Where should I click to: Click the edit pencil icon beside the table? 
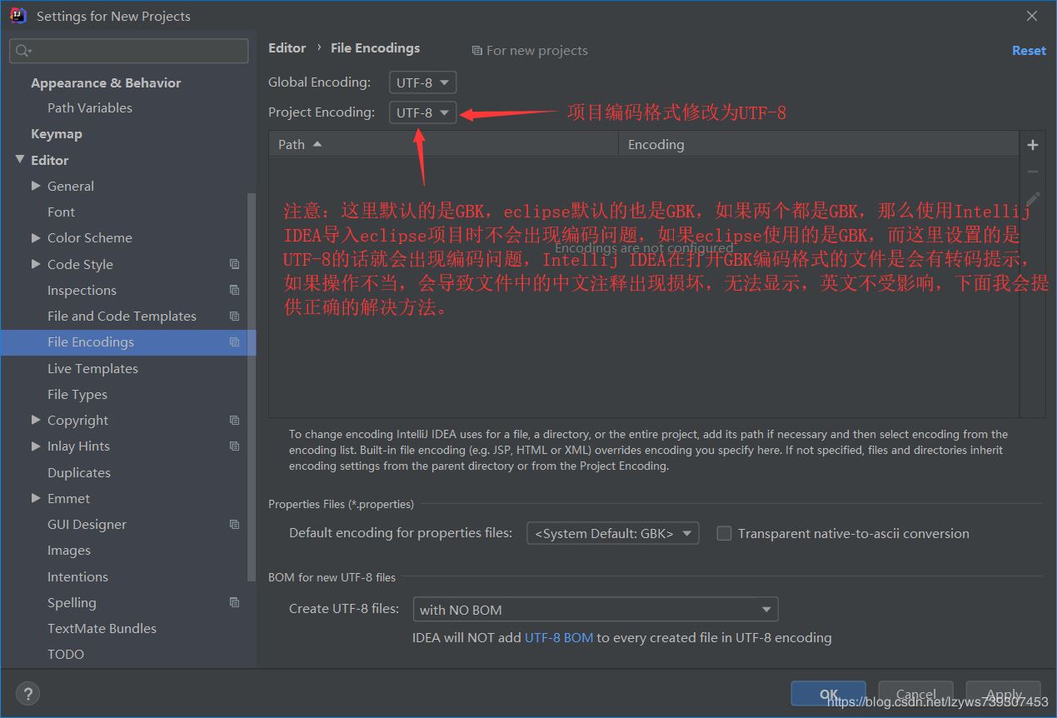click(x=1033, y=199)
